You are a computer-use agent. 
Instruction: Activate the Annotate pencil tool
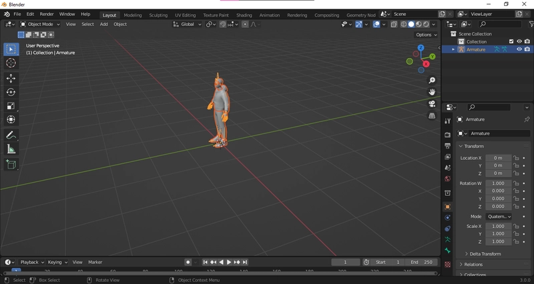coord(11,135)
